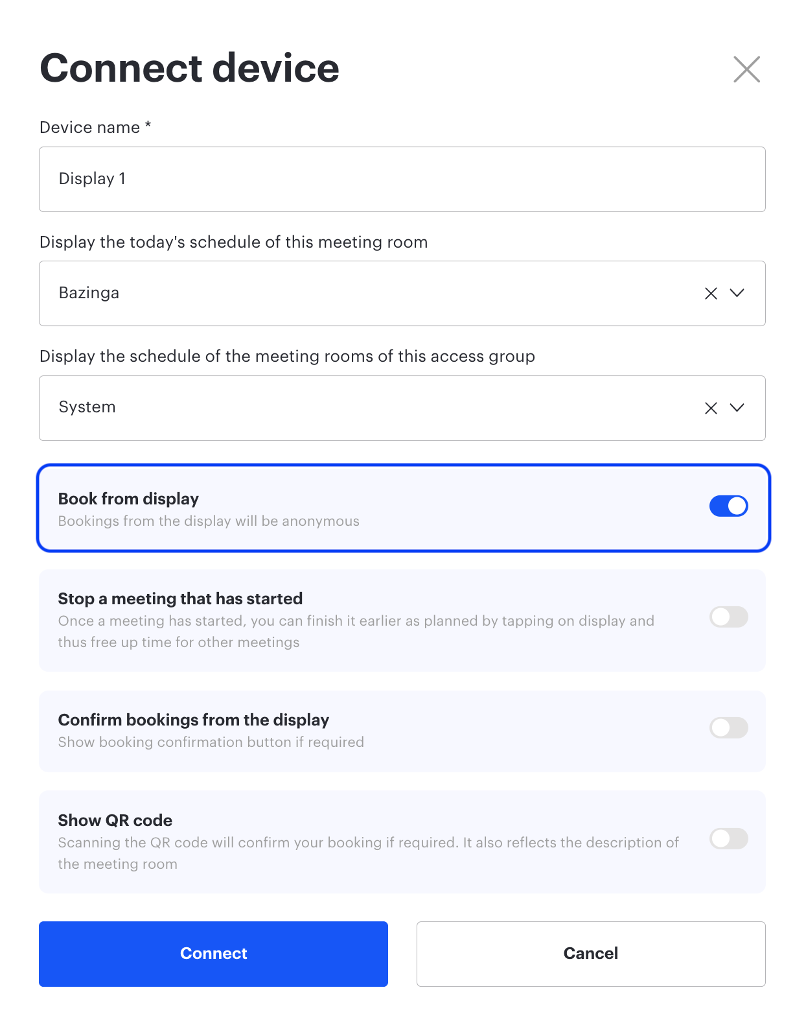Close the Connect device dialog
This screenshot has width=806, height=1027.
click(x=746, y=69)
